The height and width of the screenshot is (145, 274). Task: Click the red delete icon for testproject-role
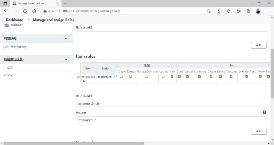tap(78, 77)
